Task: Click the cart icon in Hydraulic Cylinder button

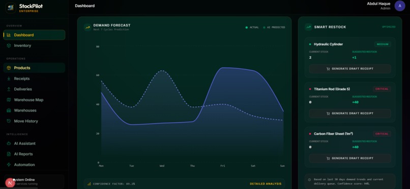Action: [328, 69]
